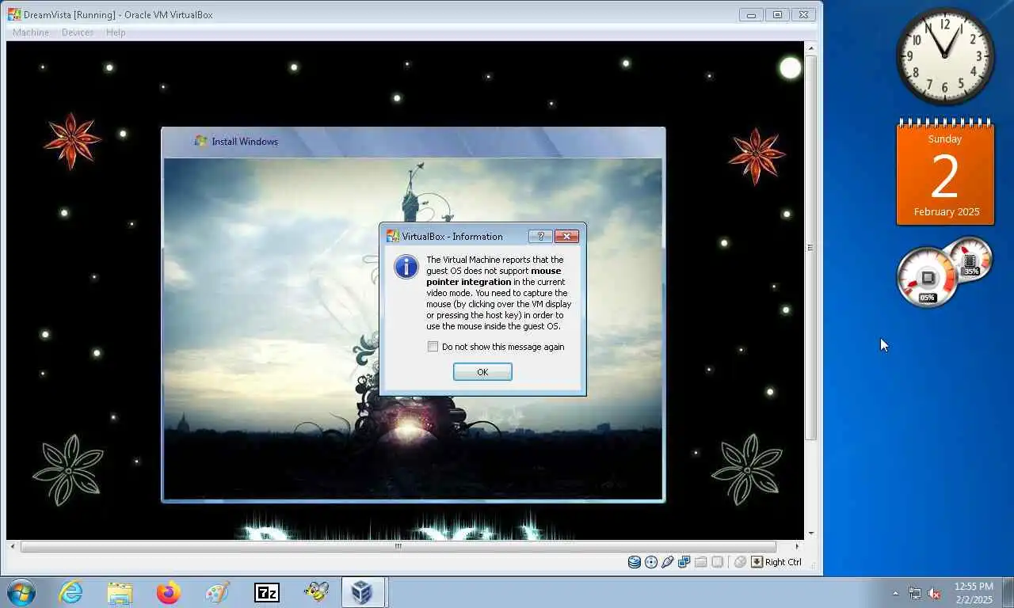Click the vertical scrollbar of the VM window
The height and width of the screenshot is (608, 1014).
(x=810, y=248)
